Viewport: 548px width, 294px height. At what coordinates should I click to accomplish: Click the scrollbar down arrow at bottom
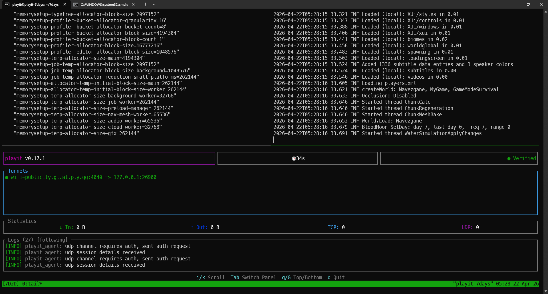click(545, 291)
